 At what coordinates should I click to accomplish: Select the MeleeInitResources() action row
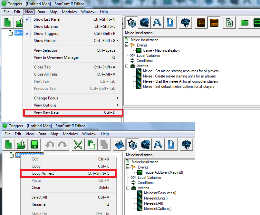[160, 193]
